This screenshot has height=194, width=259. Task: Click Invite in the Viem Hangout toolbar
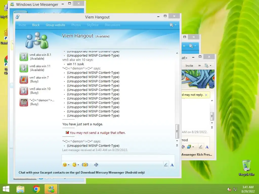pyautogui.click(x=22, y=25)
